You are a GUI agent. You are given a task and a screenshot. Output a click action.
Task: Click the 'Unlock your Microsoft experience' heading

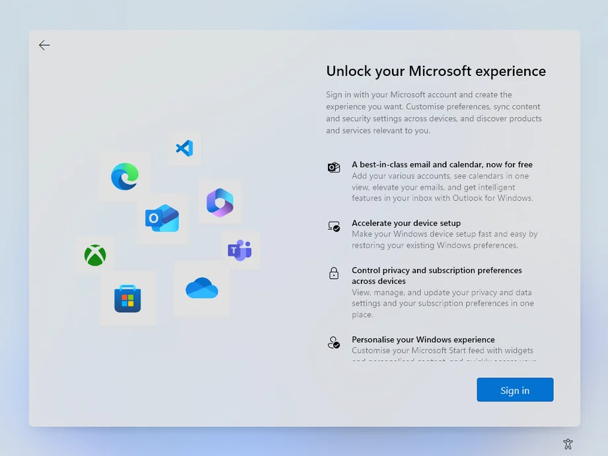[x=436, y=71]
